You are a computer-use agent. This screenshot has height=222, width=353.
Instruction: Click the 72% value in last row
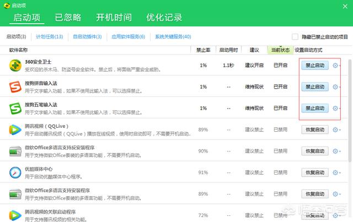pyautogui.click(x=203, y=215)
